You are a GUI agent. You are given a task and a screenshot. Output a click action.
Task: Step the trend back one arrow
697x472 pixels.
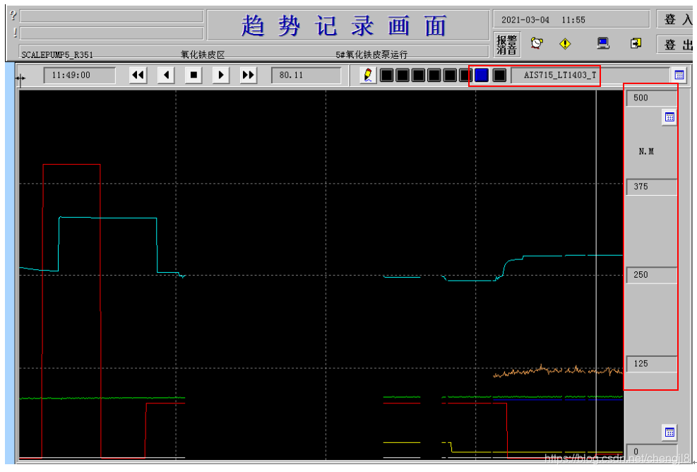(x=166, y=75)
